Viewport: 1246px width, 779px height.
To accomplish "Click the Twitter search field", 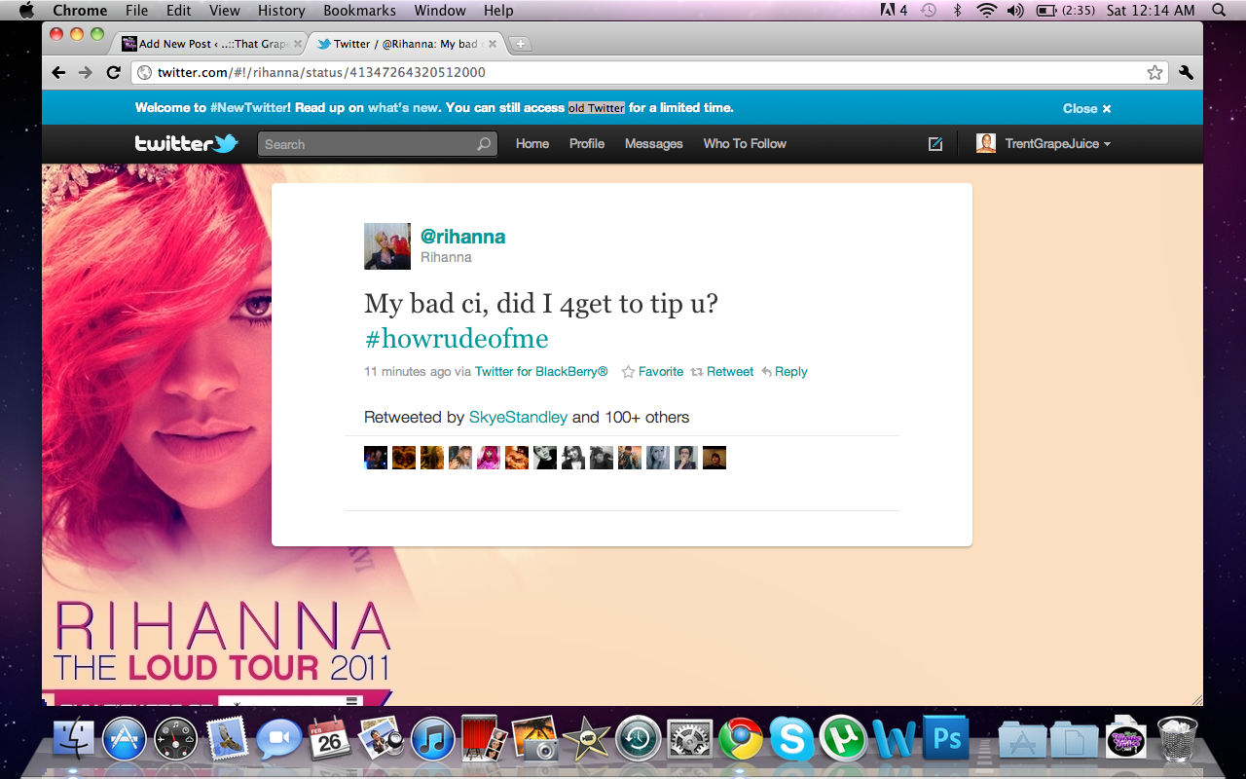I will coord(378,144).
